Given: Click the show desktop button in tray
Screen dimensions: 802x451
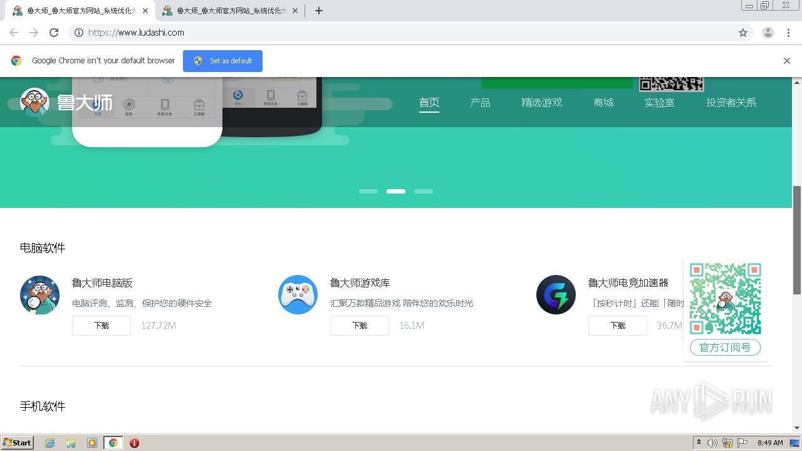Looking at the screenshot, I should [x=794, y=443].
